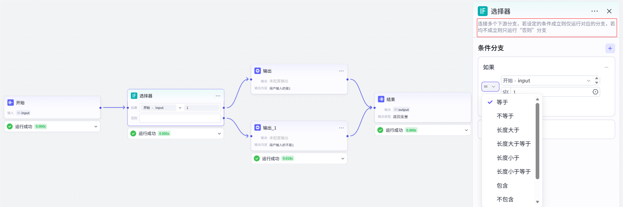
Task: Select the 不等于 comparison option
Action: [x=505, y=116]
